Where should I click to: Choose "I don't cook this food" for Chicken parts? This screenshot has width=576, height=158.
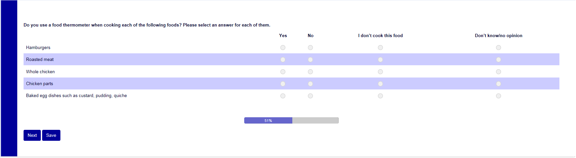[x=380, y=84]
